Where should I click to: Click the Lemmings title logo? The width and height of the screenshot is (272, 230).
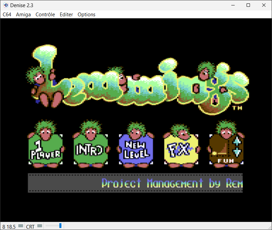[x=138, y=80]
